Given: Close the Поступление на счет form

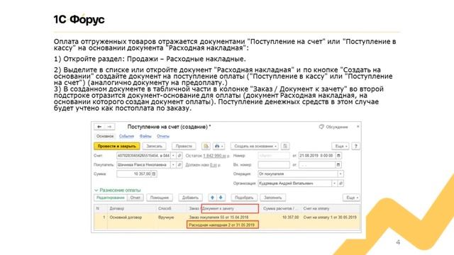Looking at the screenshot, I should pyautogui.click(x=358, y=127).
